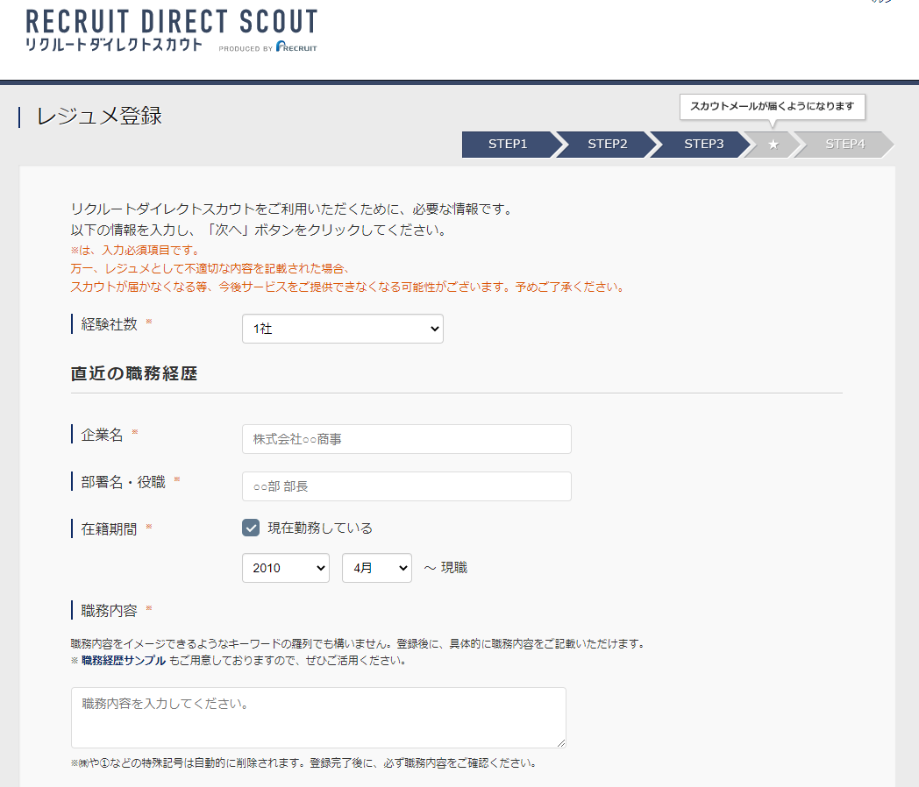The width and height of the screenshot is (919, 787).
Task: Click the 直近の職務経歴 section heading
Action: 134,373
